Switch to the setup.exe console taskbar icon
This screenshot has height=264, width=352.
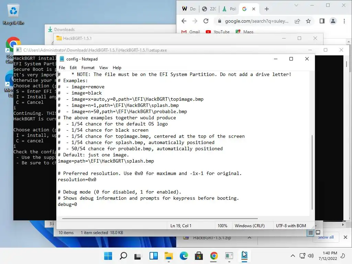click(229, 256)
